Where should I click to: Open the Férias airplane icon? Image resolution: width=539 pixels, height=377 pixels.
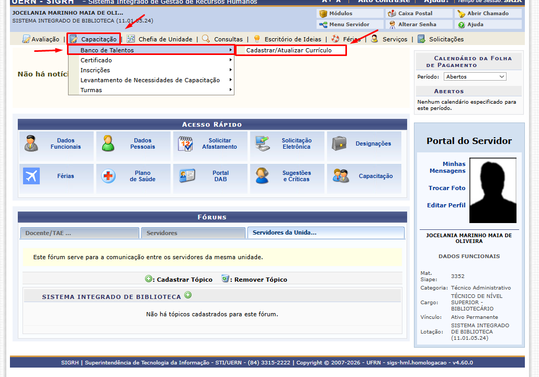click(x=31, y=176)
